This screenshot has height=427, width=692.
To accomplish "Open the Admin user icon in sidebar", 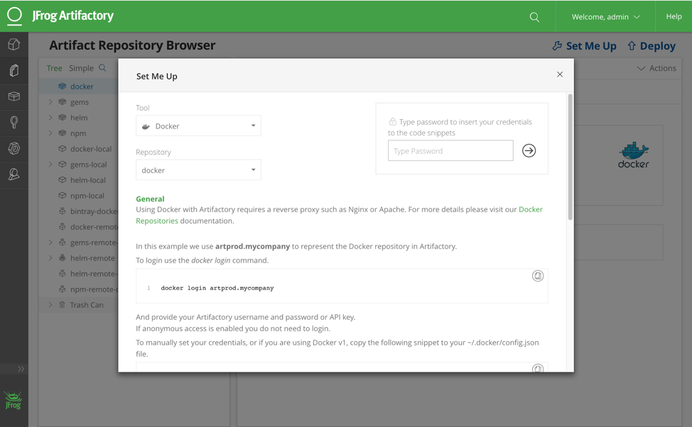I will tap(14, 174).
